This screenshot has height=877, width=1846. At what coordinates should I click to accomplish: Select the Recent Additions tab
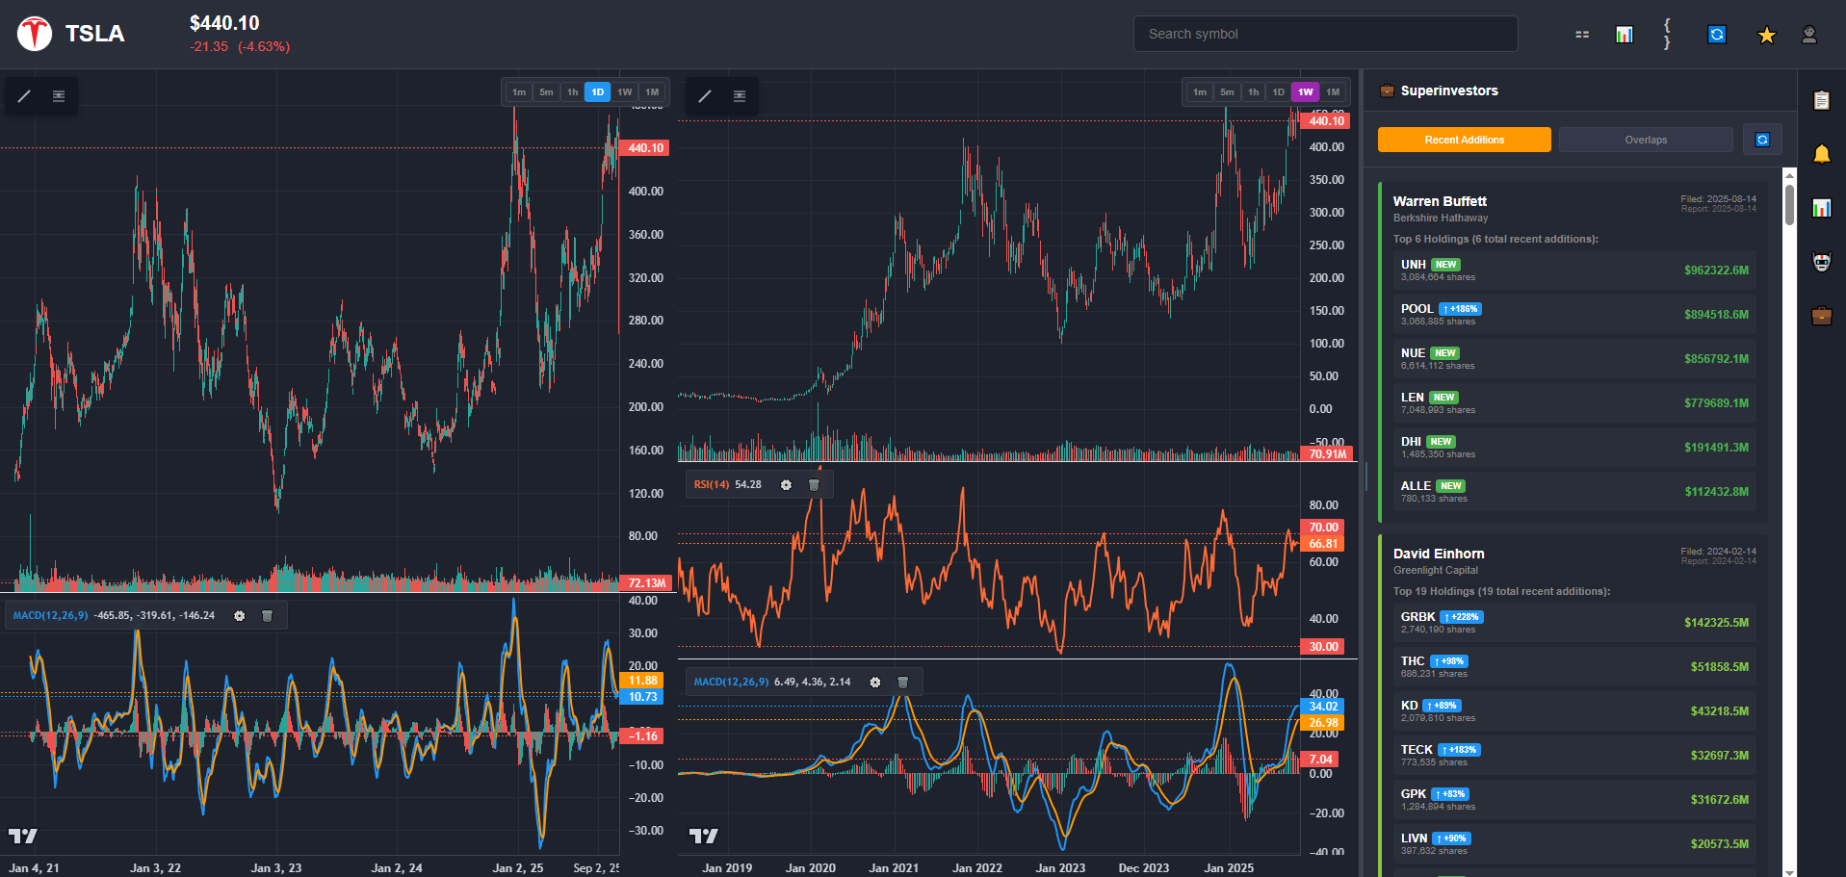coord(1464,140)
